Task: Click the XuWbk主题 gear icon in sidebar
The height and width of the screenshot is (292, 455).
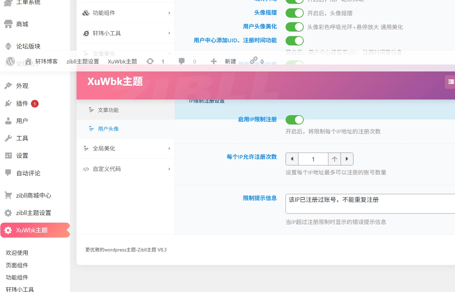Action: click(8, 230)
